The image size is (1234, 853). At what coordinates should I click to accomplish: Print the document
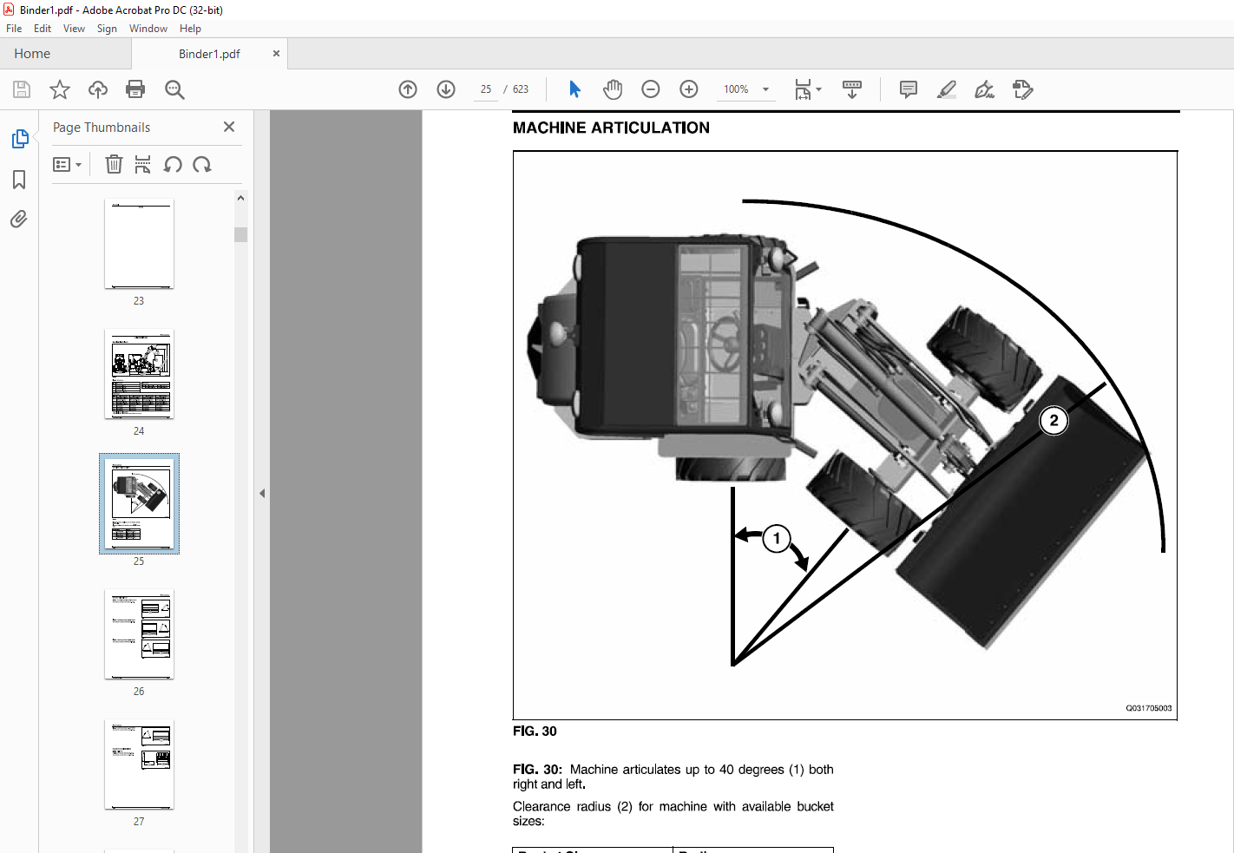(135, 89)
